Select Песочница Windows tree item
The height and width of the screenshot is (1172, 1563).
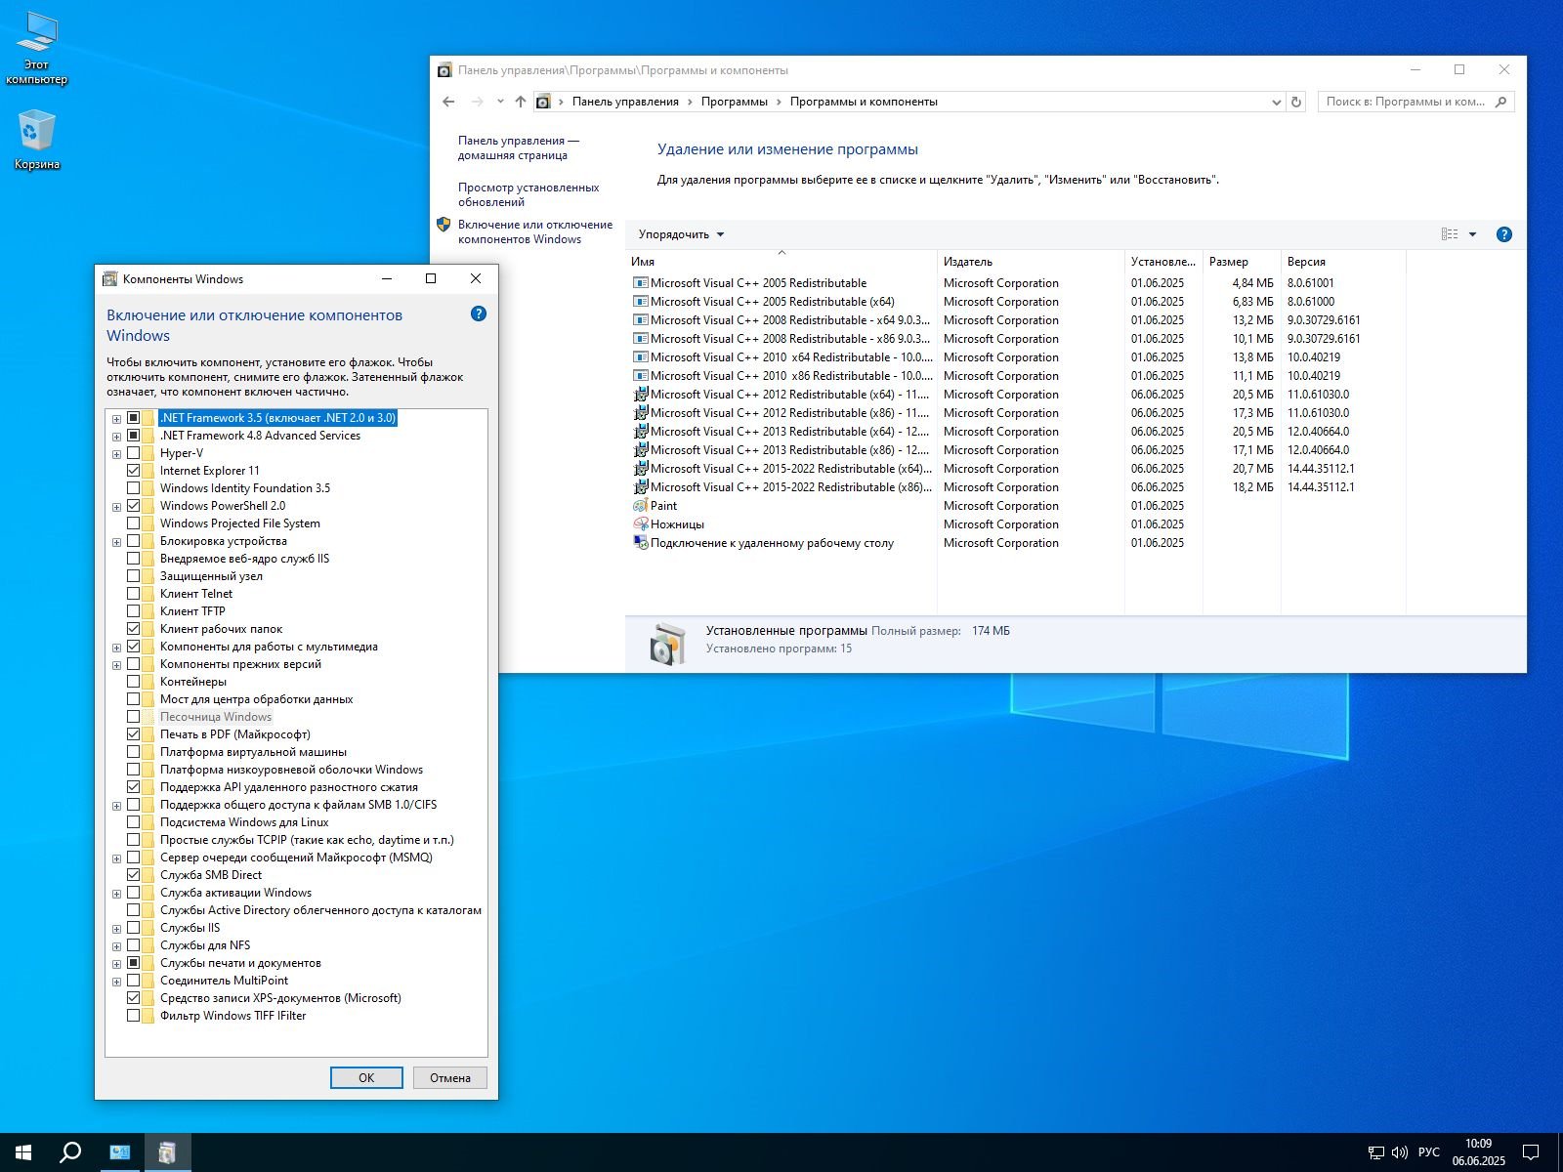pyautogui.click(x=216, y=717)
